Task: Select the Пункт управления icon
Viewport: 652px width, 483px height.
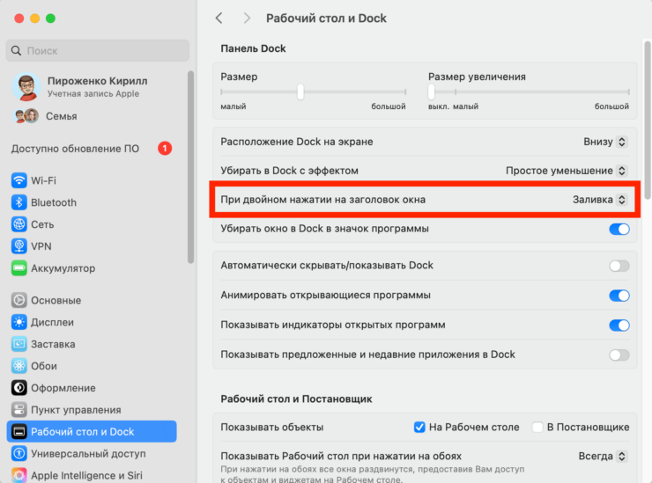Action: (19, 410)
